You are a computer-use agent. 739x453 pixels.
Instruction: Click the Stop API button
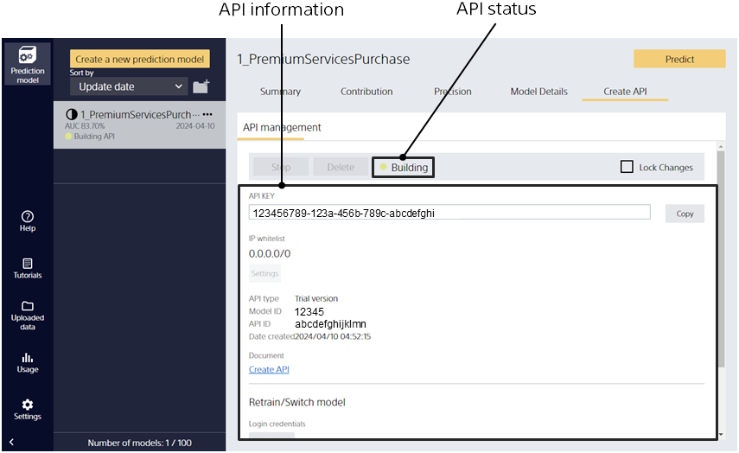pos(281,167)
